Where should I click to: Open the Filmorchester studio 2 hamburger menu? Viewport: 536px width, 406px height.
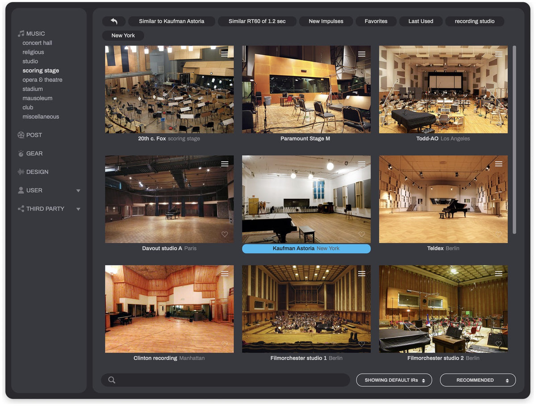point(498,274)
